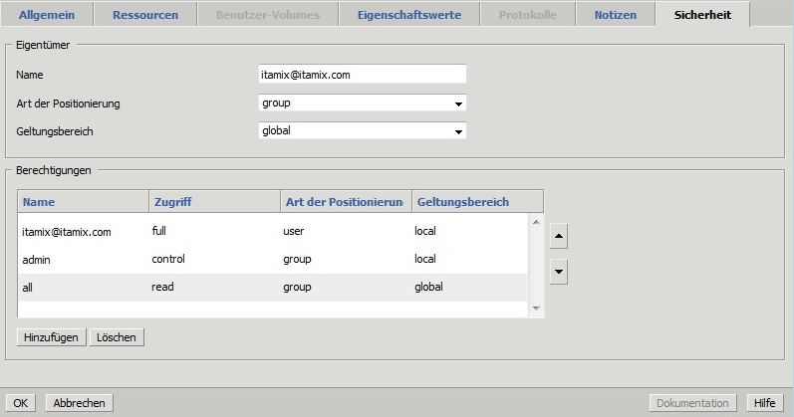Viewport: 794px width, 417px height.
Task: Click the move-up arrow button beside the permissions table
Action: 559,238
